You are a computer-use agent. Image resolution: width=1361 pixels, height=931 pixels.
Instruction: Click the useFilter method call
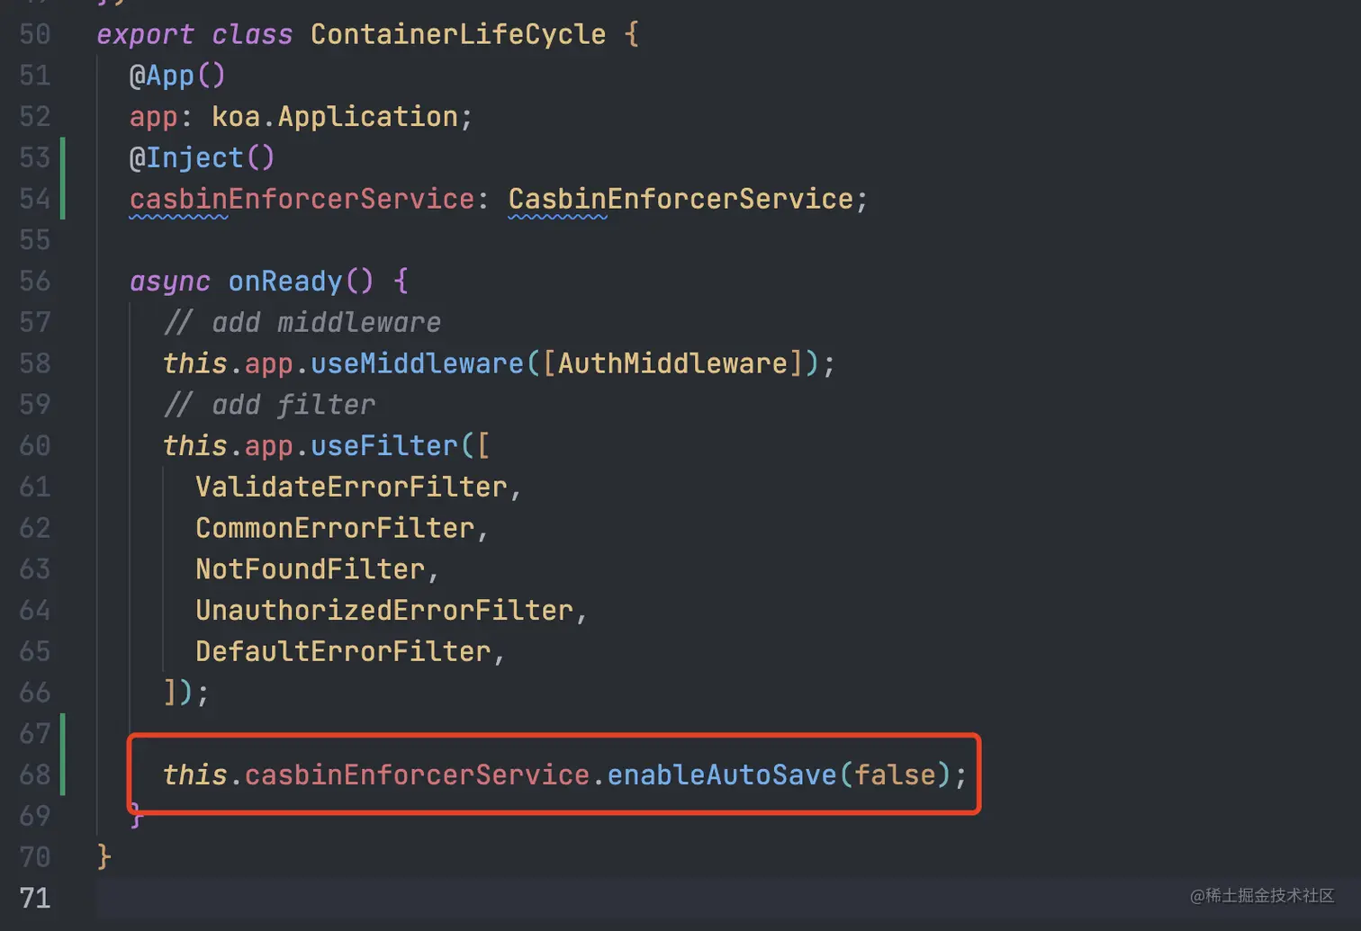coord(384,446)
